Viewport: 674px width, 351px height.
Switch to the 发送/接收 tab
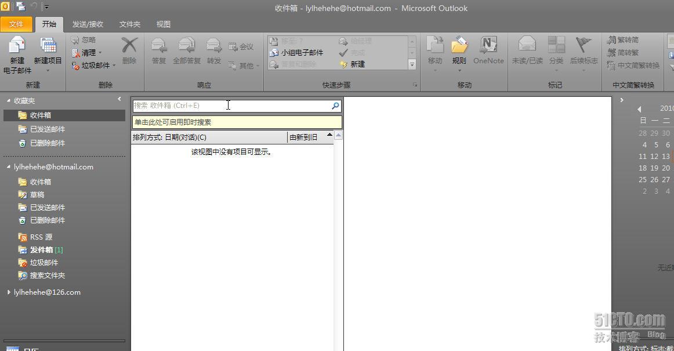tap(88, 24)
